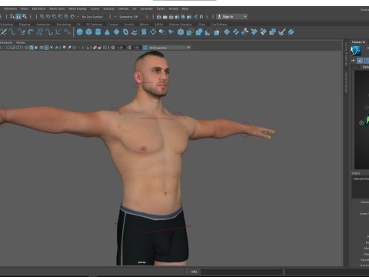369x277 pixels.
Task: Toggle textured display in viewport toolbar
Action: (46, 48)
